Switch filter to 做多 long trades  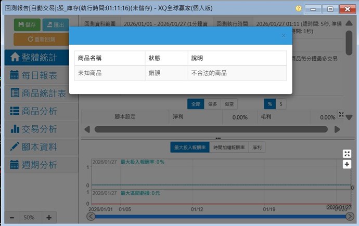click(212, 104)
